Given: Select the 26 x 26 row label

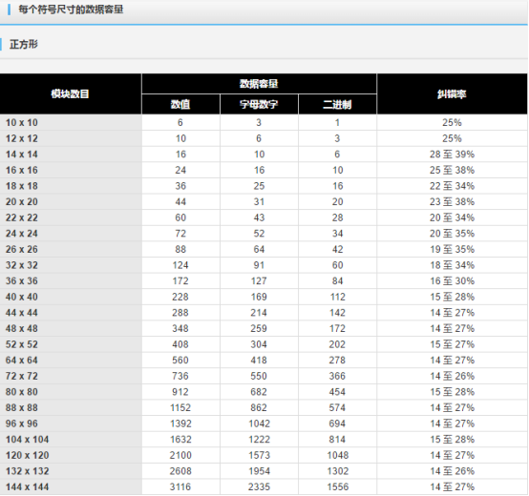Looking at the screenshot, I should tap(22, 249).
